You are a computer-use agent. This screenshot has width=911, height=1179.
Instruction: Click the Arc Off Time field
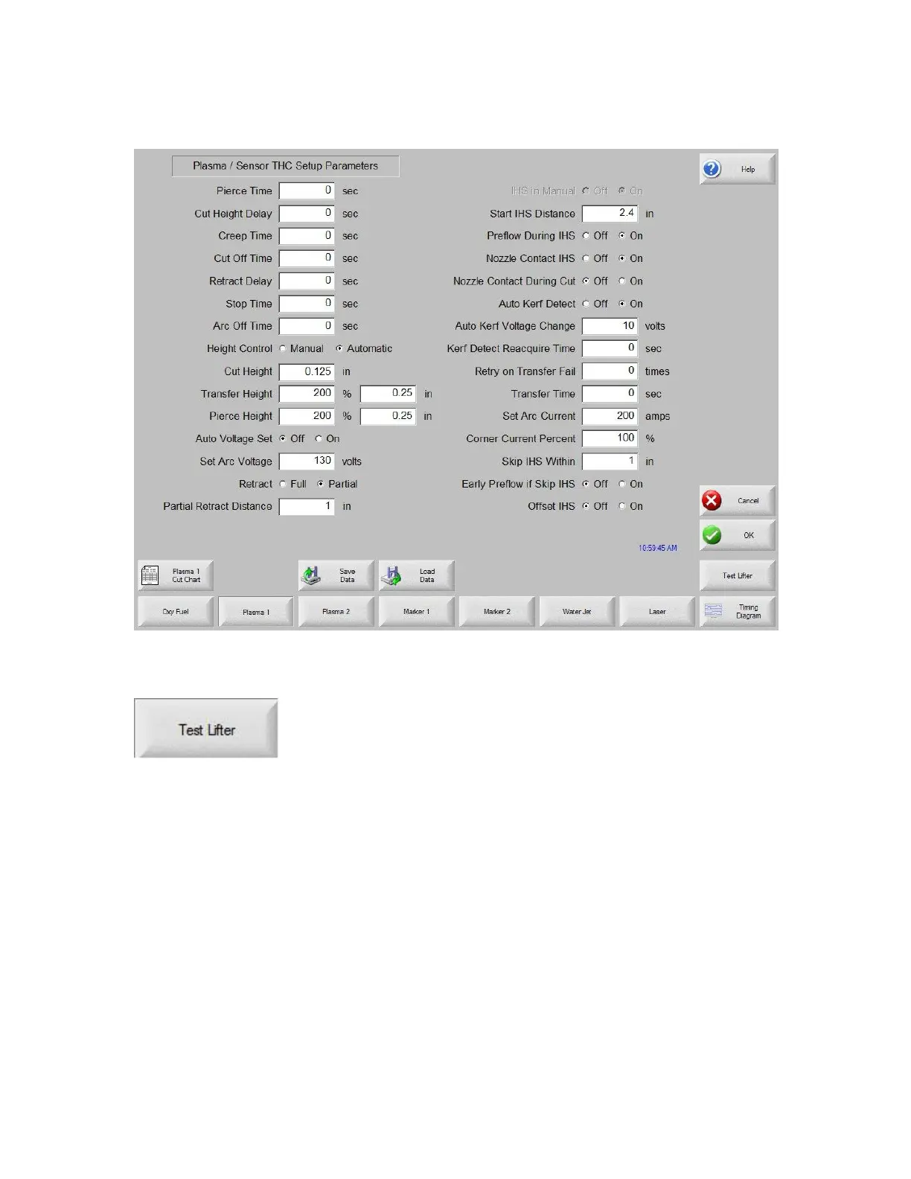(307, 326)
